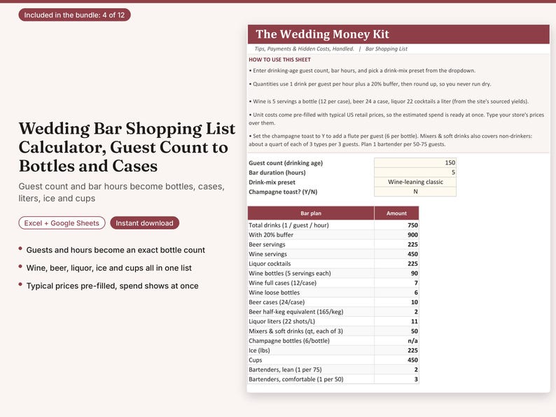556x417 pixels.
Task: Click the 'Wedding Bar Shopping List Calculator' heading
Action: [127, 147]
